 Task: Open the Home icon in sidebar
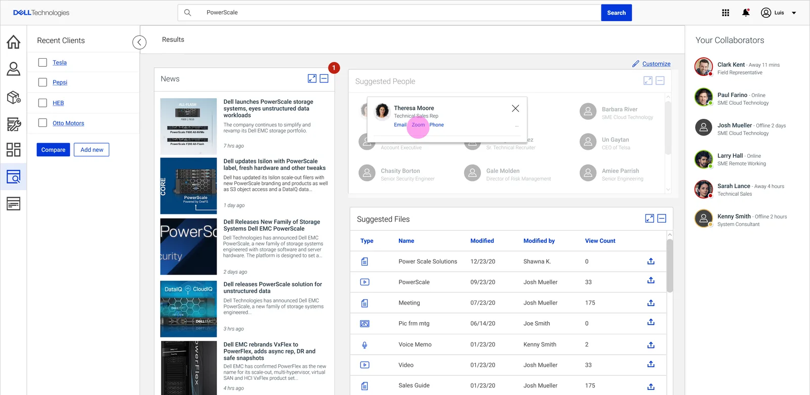(x=14, y=41)
